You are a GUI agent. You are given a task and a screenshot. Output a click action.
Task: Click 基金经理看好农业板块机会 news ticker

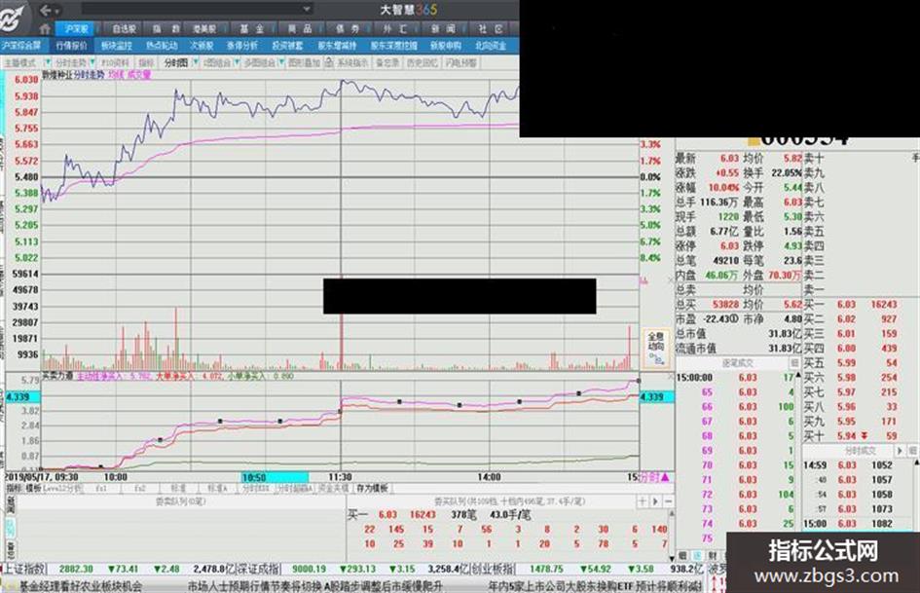tap(81, 586)
